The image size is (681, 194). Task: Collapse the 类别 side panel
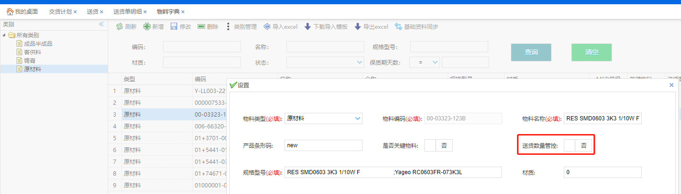[101, 24]
